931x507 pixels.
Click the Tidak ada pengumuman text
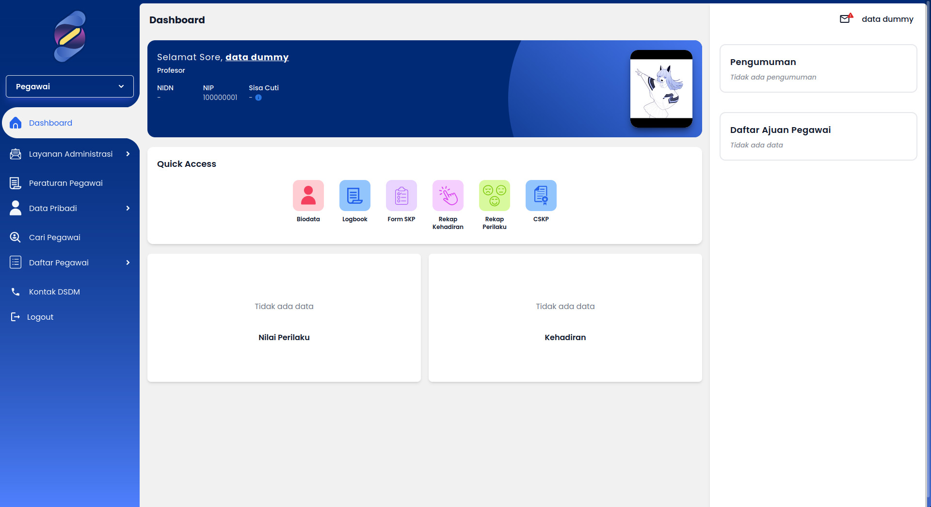pyautogui.click(x=773, y=77)
